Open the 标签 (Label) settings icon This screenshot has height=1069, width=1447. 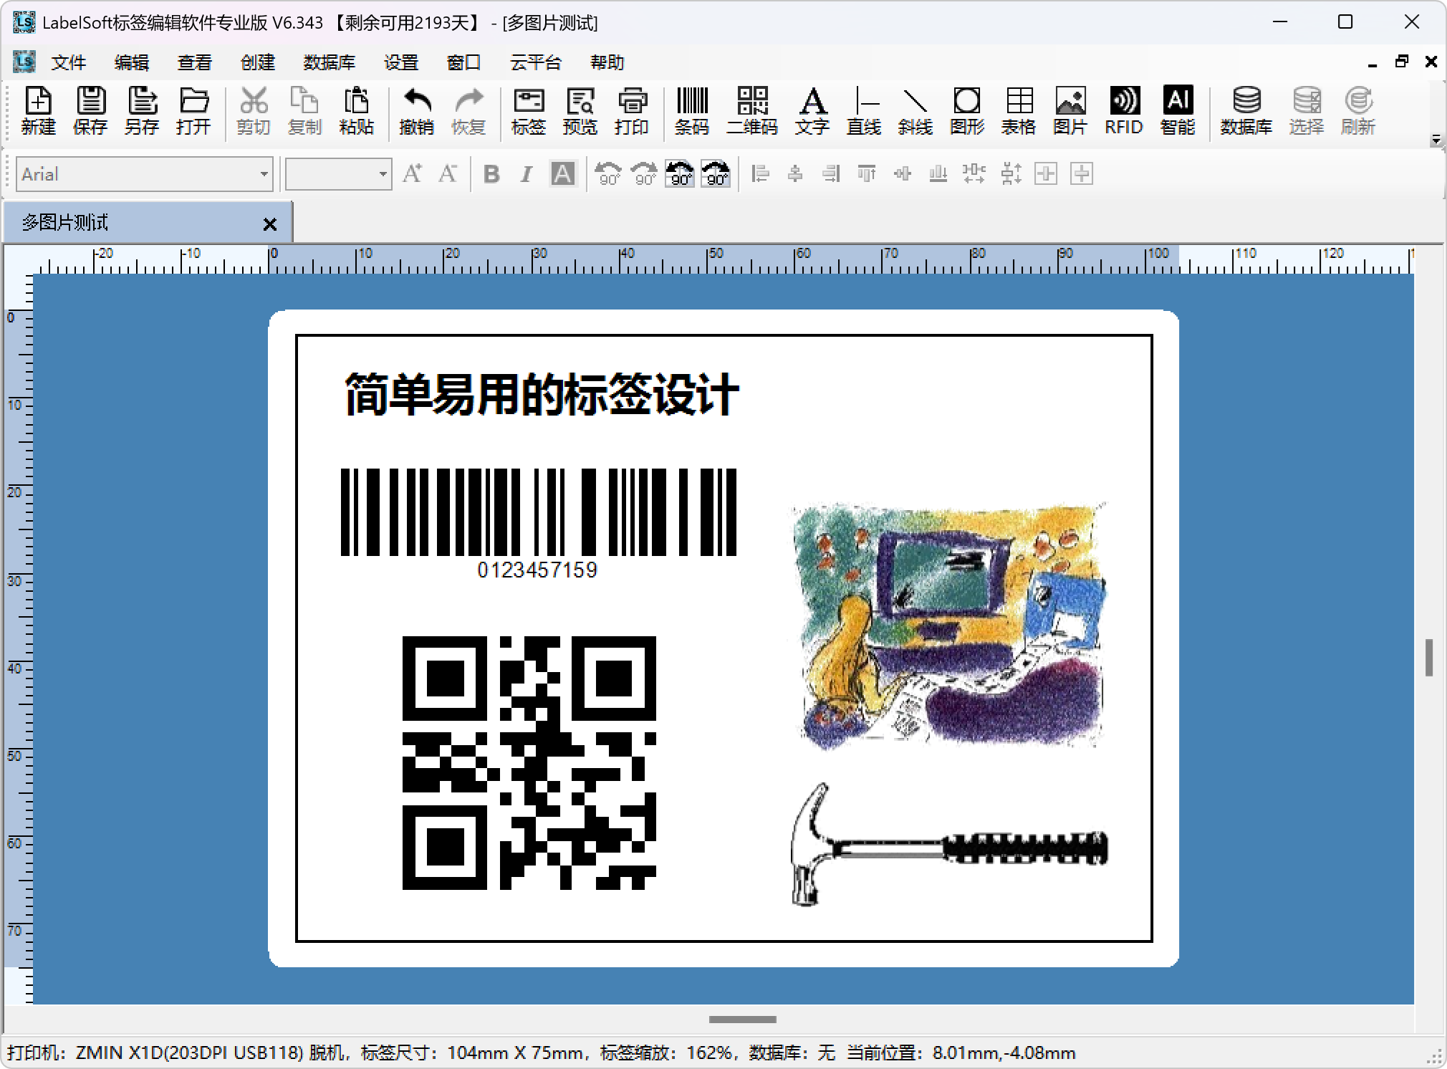click(x=529, y=110)
